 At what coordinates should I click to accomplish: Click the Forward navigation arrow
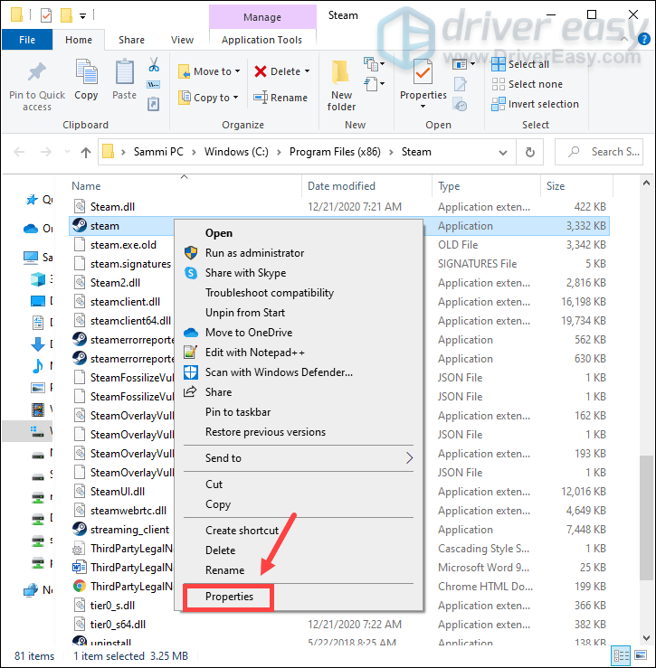point(45,152)
